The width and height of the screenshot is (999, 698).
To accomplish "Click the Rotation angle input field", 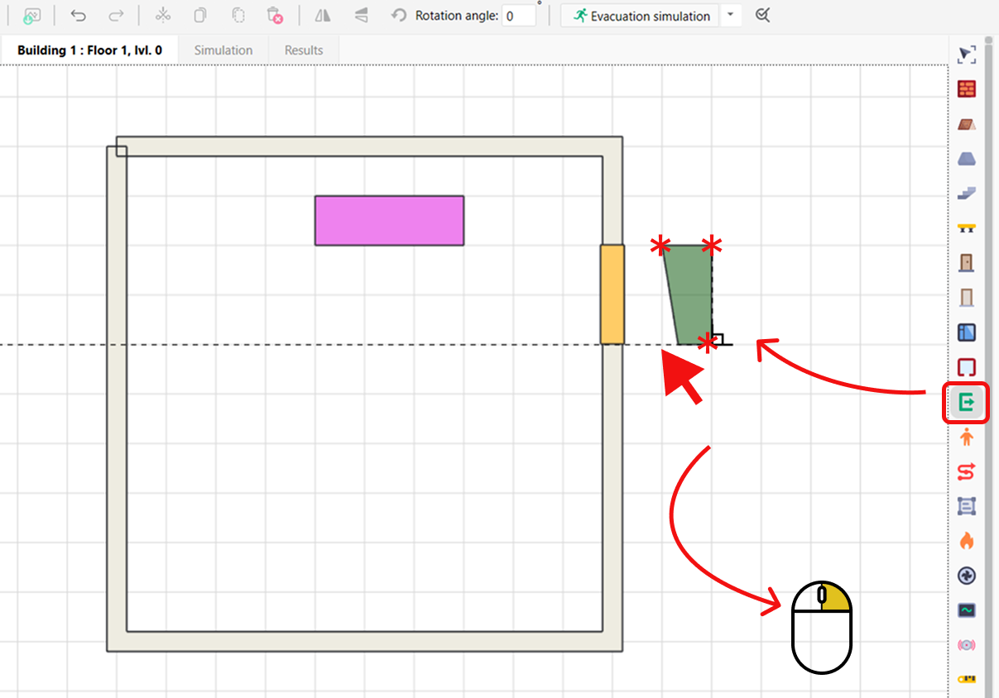I will pos(521,15).
